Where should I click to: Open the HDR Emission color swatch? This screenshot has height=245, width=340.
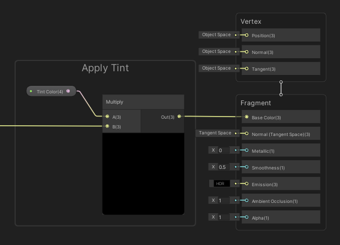pyautogui.click(x=219, y=183)
